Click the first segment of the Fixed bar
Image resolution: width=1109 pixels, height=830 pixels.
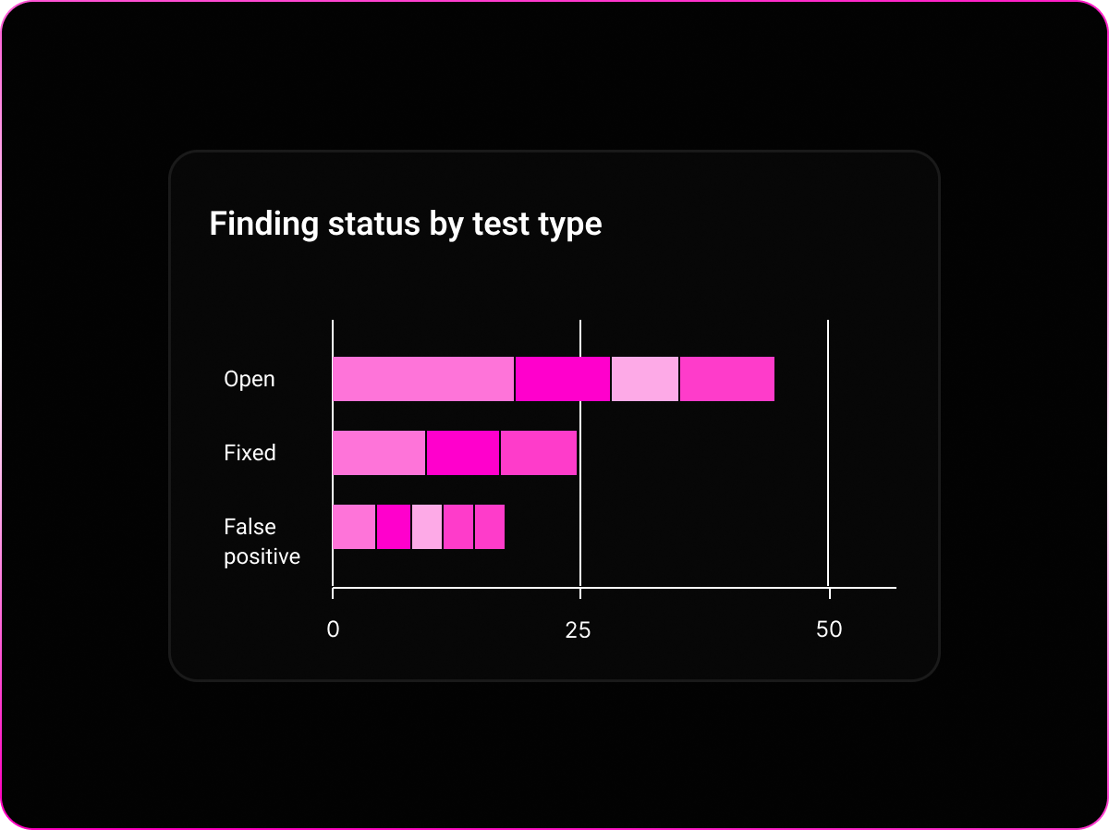379,453
